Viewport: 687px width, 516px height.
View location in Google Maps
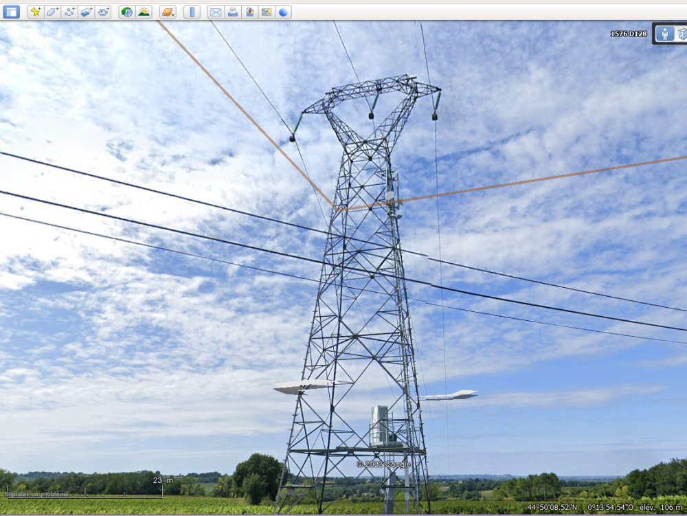(x=267, y=12)
